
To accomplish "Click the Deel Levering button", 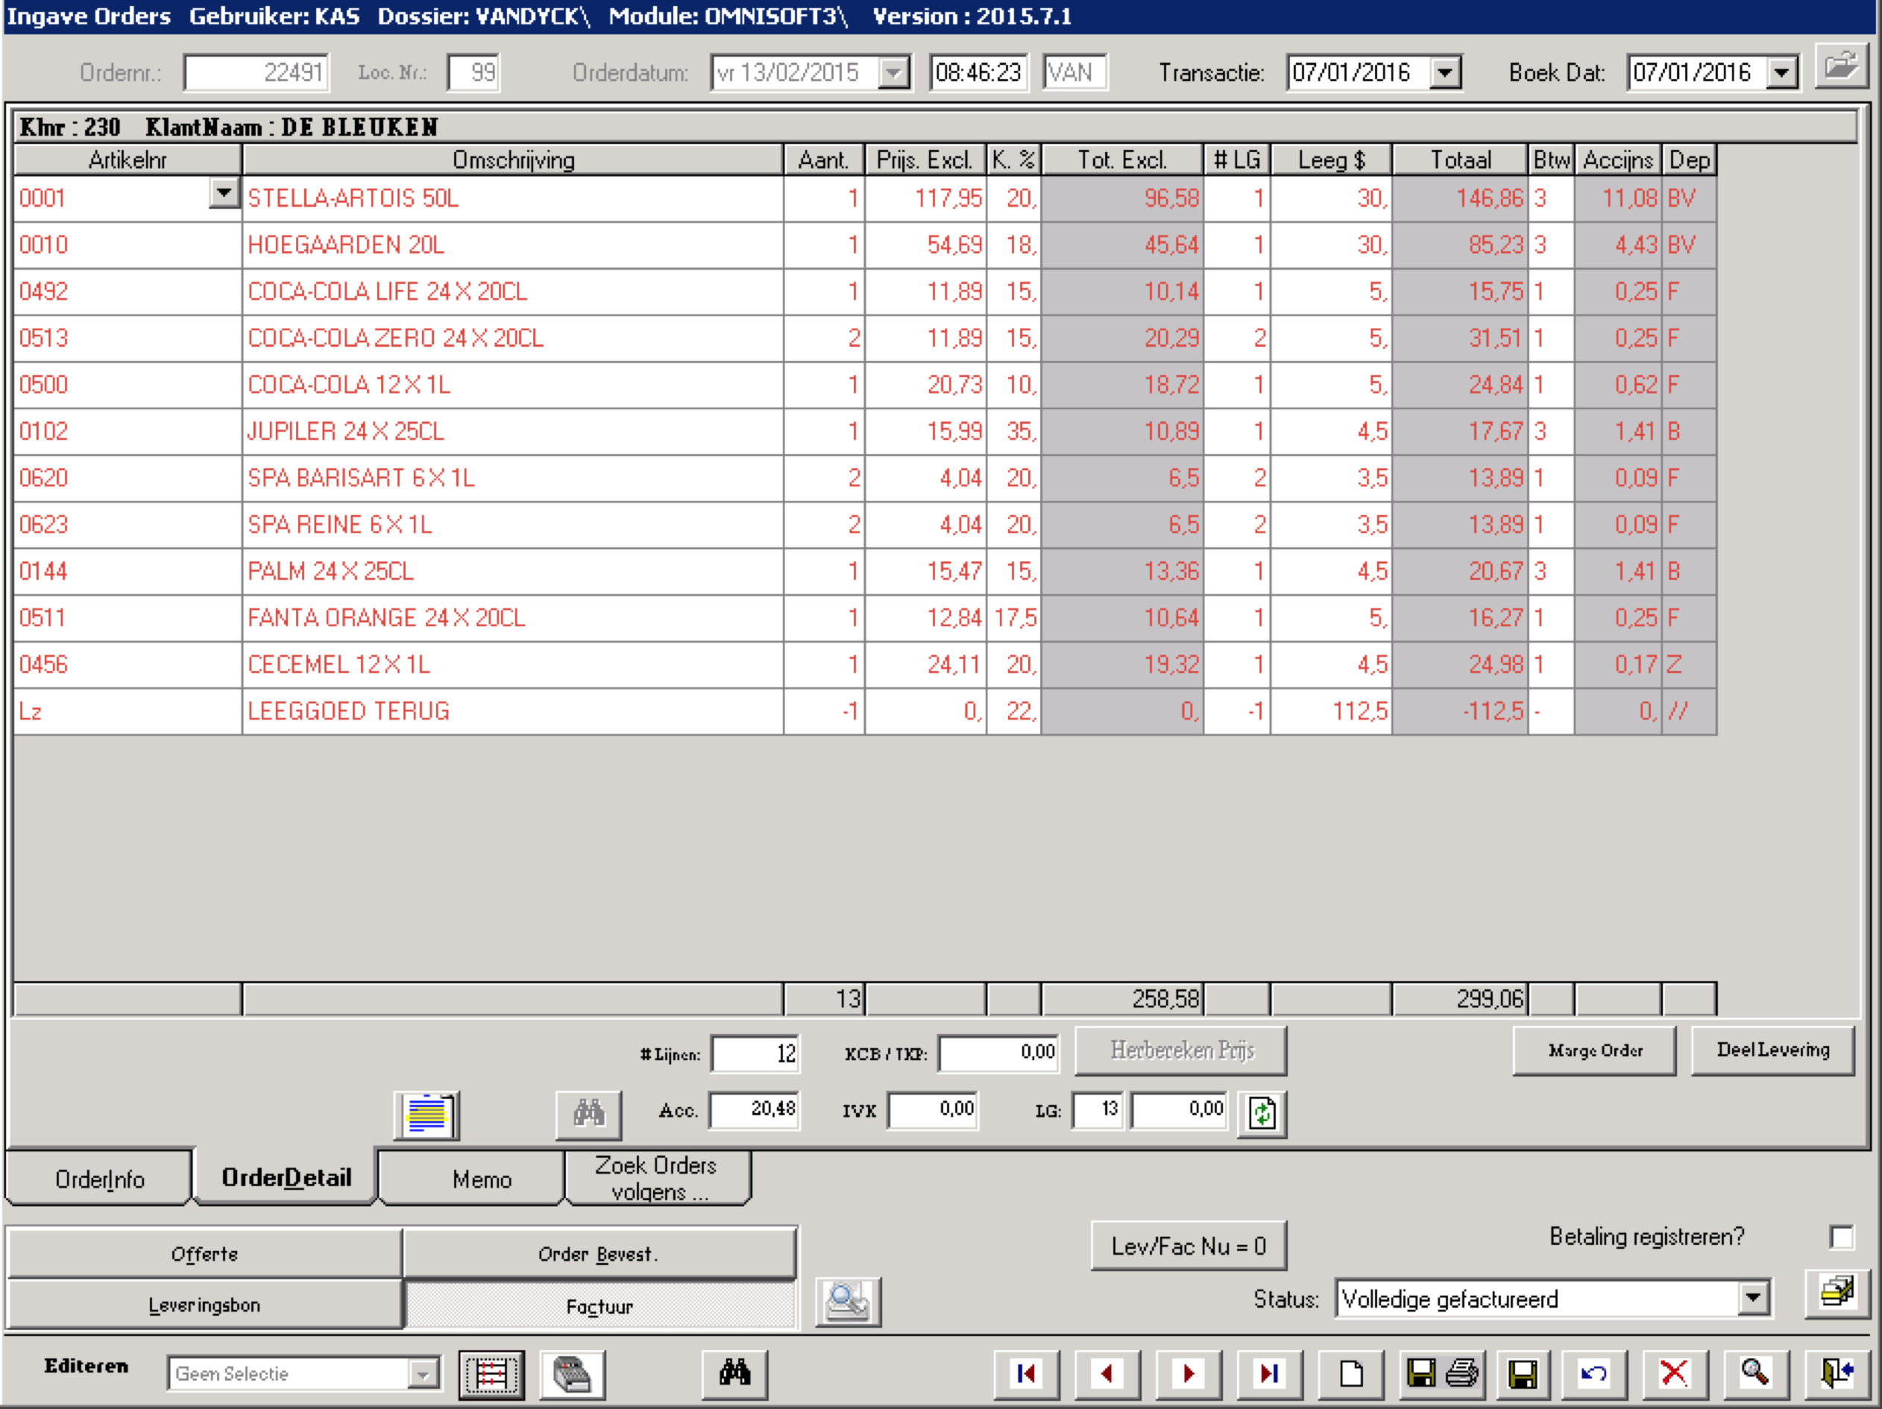I will point(1772,1051).
